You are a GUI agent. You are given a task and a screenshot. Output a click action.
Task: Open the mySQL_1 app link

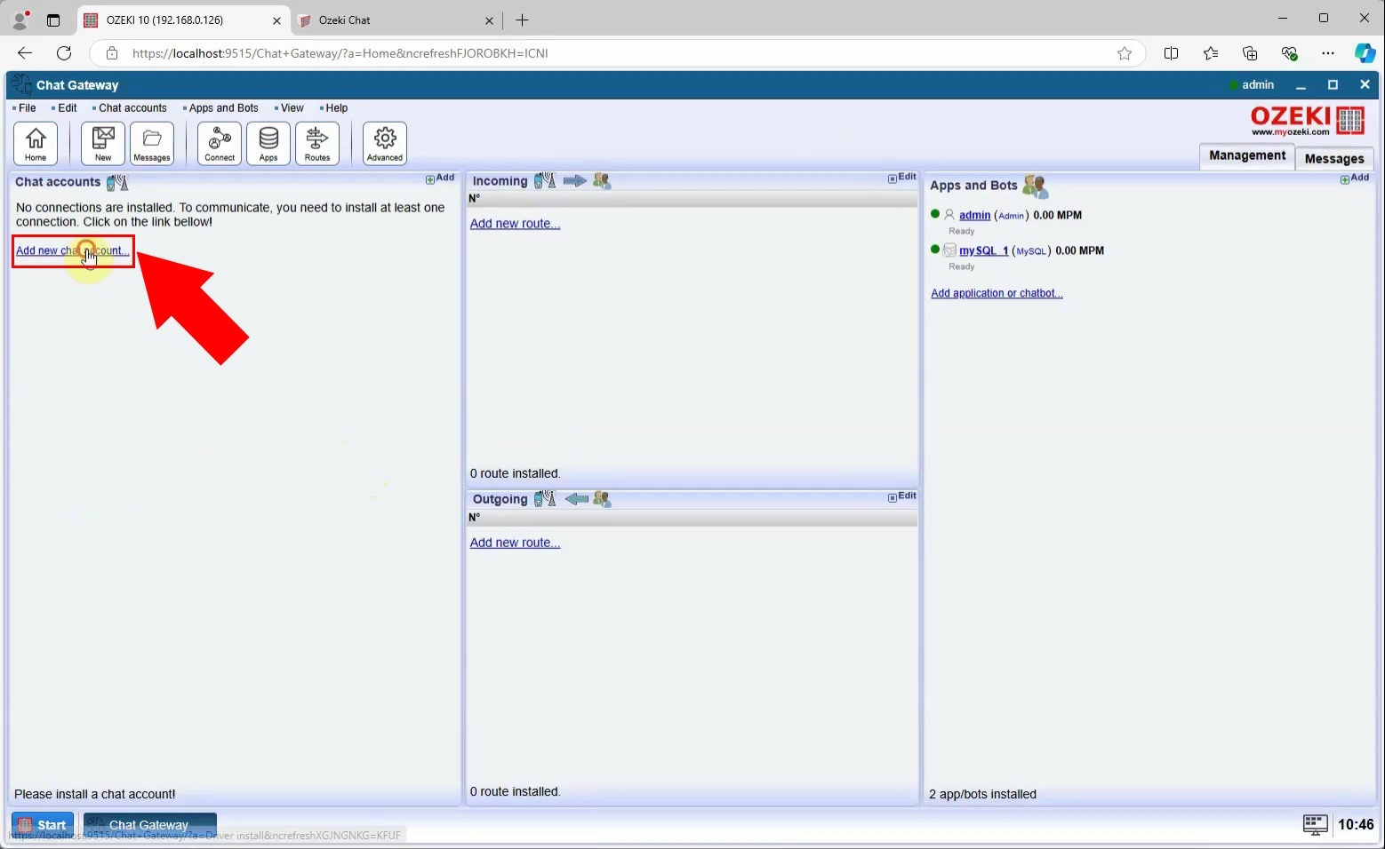[983, 250]
